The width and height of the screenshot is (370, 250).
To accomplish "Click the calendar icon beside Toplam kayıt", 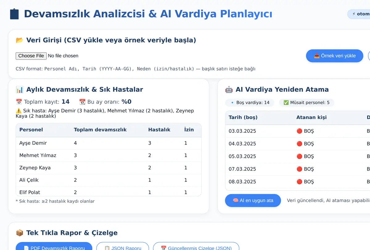I will (19, 102).
